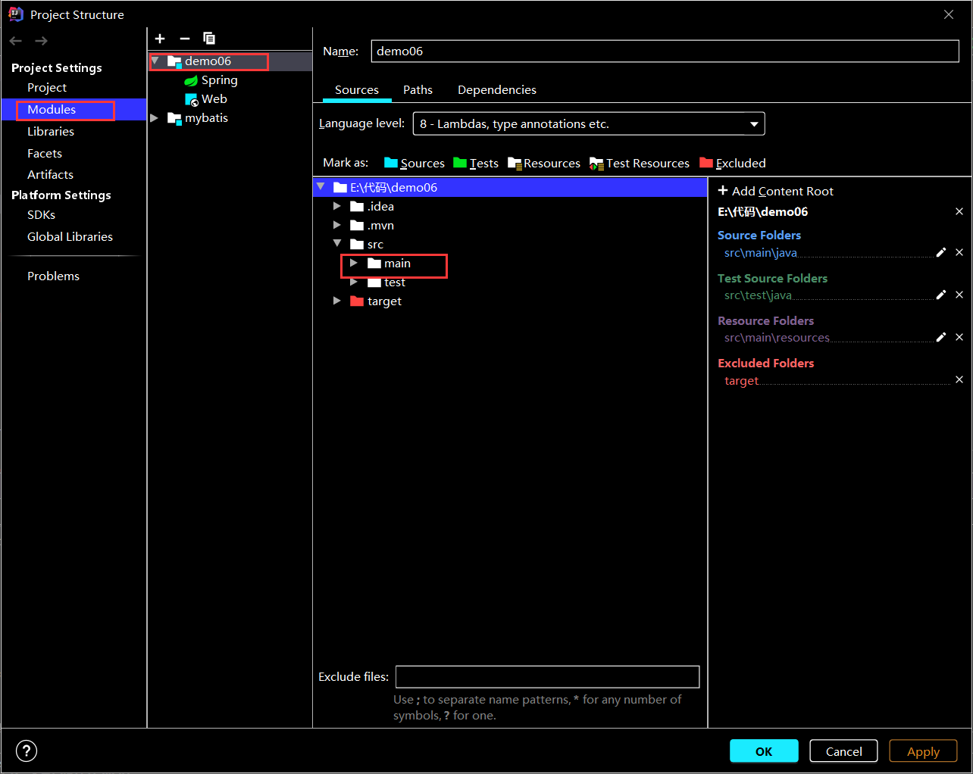Focus the module Name field

click(665, 51)
